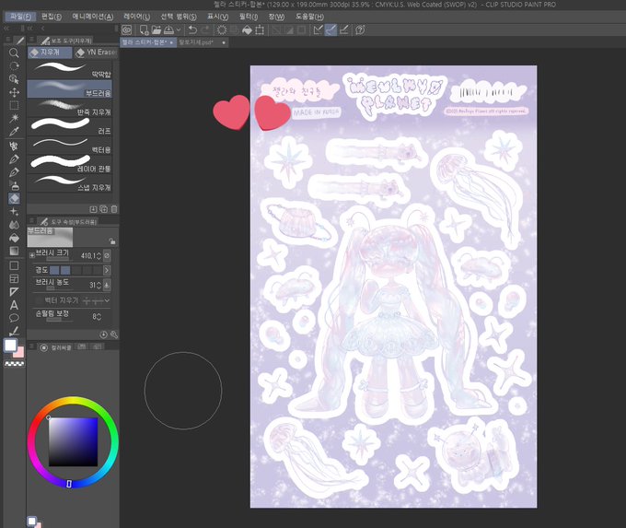The image size is (626, 528).
Task: Click the Redo arrow
Action: click(x=205, y=30)
